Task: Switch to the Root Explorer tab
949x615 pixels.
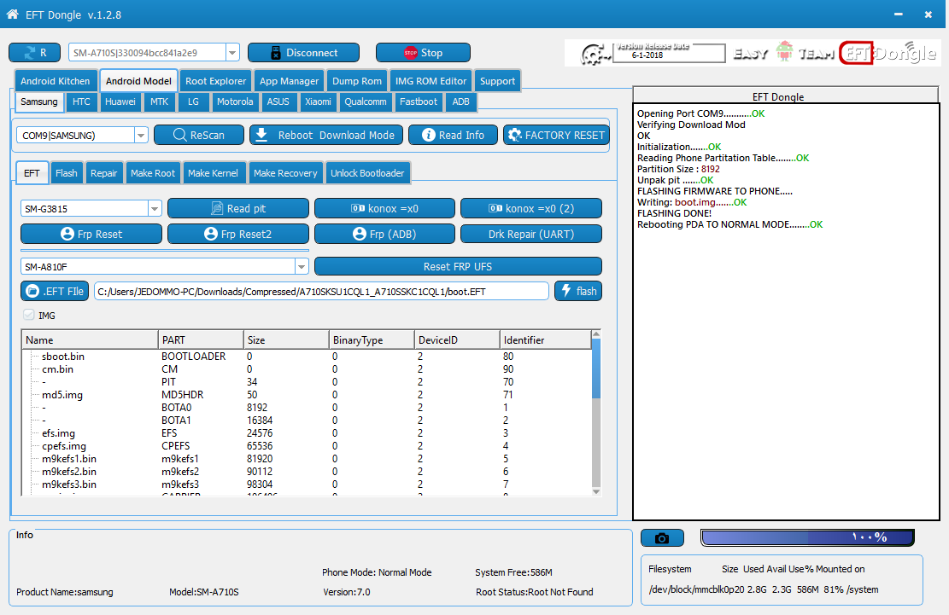Action: pyautogui.click(x=215, y=81)
